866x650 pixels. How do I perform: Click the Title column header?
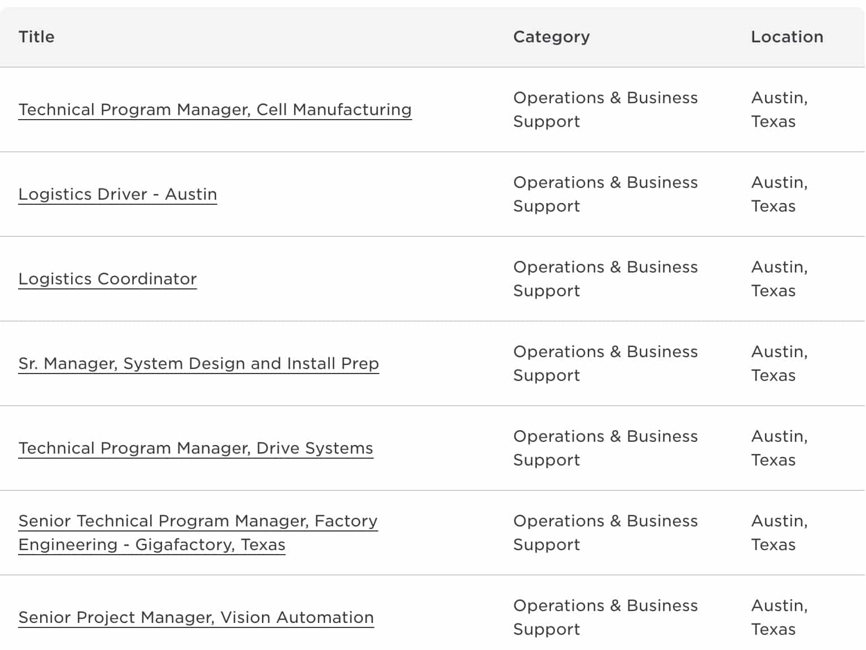click(x=37, y=37)
